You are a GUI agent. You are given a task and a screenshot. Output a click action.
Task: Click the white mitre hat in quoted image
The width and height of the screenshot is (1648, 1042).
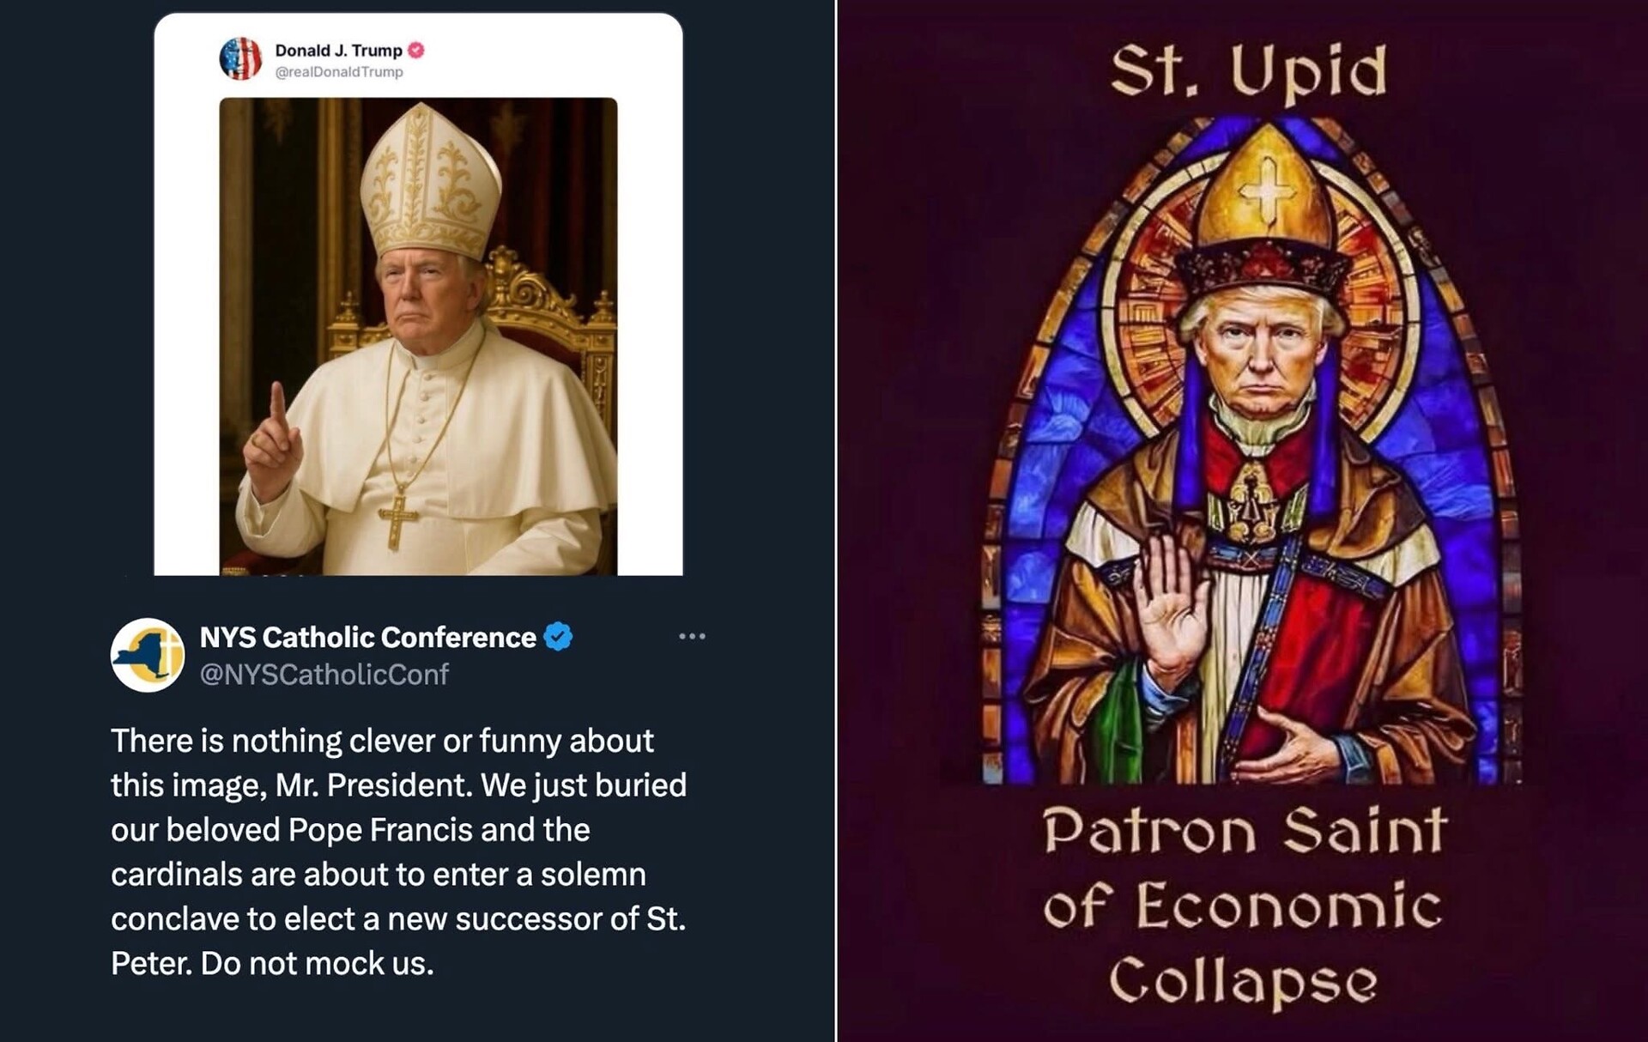tap(429, 182)
